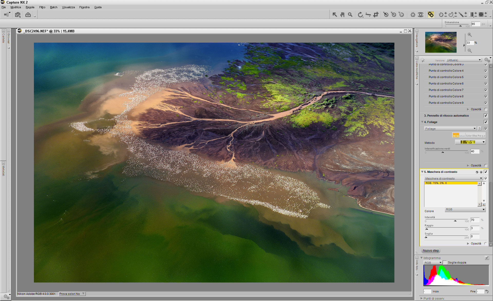The image size is (493, 301).
Task: Expand the Punti di osserv. section
Action: pyautogui.click(x=421, y=298)
